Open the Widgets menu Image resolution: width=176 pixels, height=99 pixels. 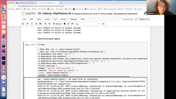click(73, 19)
